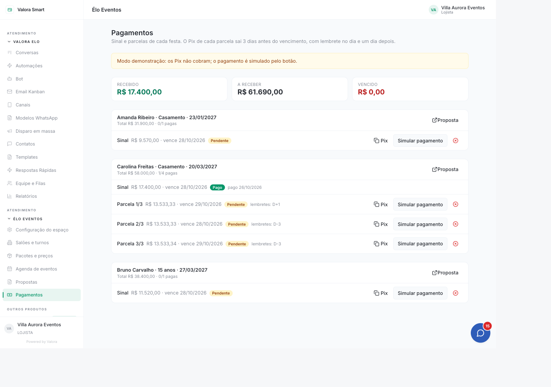Click the Valora Smart logo icon
The height and width of the screenshot is (387, 551).
point(10,10)
